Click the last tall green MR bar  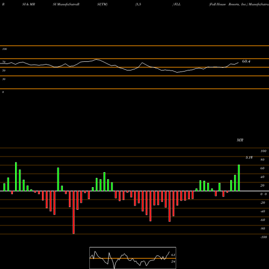click(x=239, y=178)
